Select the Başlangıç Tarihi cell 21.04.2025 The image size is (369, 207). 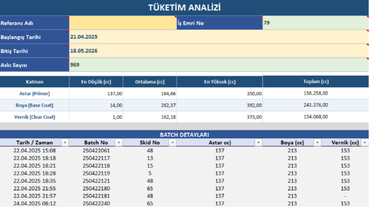(x=219, y=37)
